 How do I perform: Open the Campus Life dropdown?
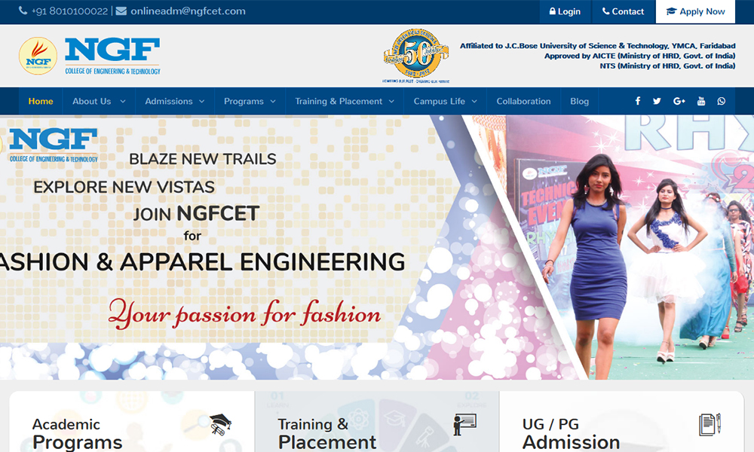click(x=445, y=101)
